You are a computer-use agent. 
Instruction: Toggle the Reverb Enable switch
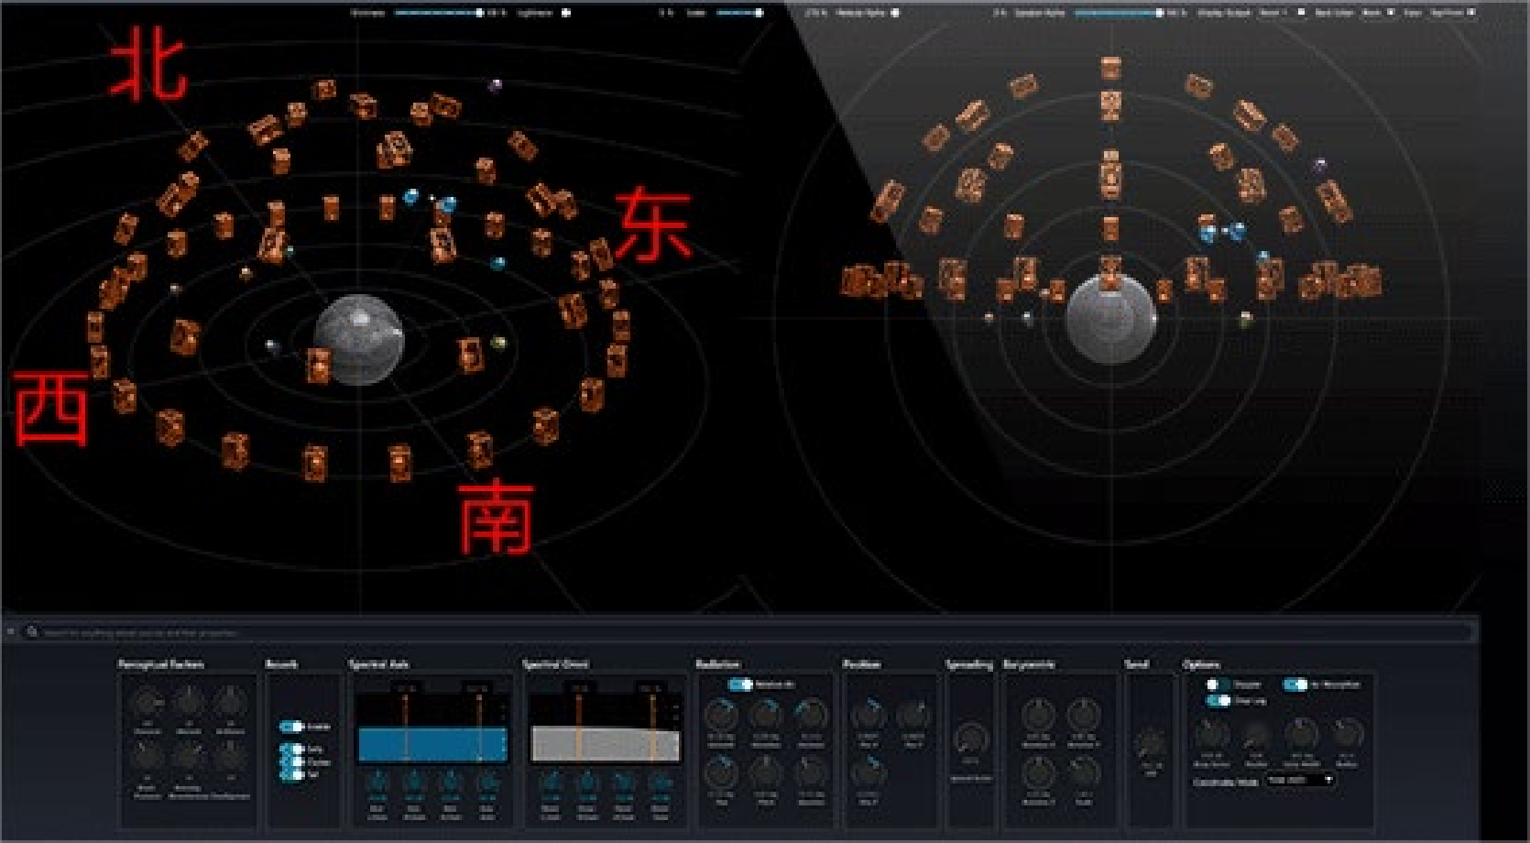click(291, 727)
